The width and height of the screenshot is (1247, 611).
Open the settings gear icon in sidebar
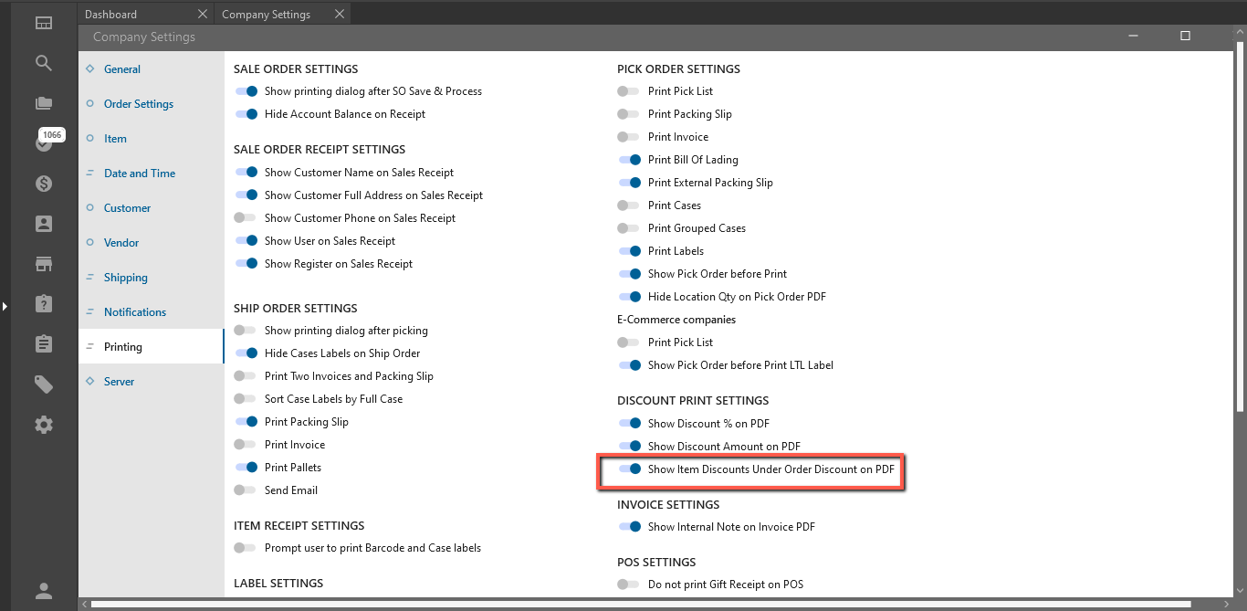click(x=44, y=425)
